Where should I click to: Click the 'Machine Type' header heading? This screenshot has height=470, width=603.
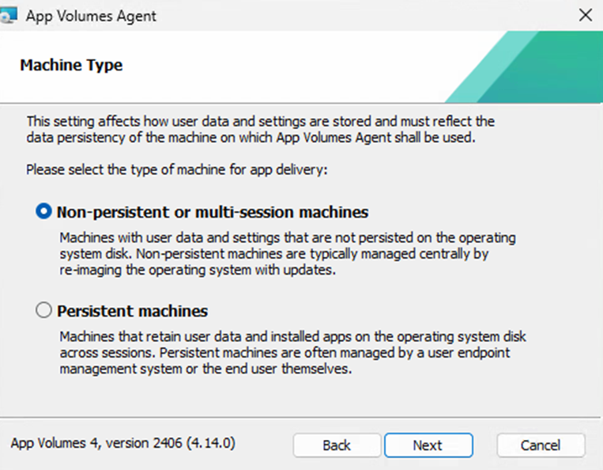(x=71, y=65)
